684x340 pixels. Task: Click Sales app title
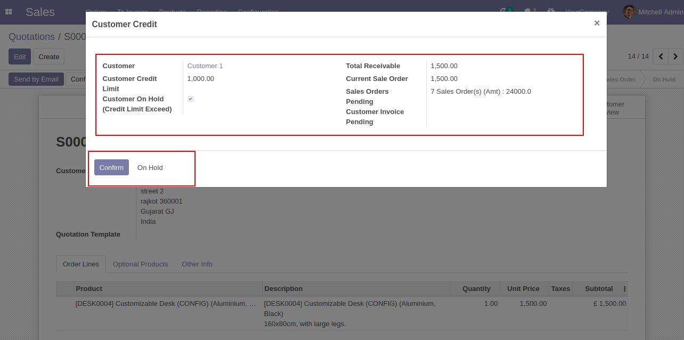pyautogui.click(x=40, y=12)
